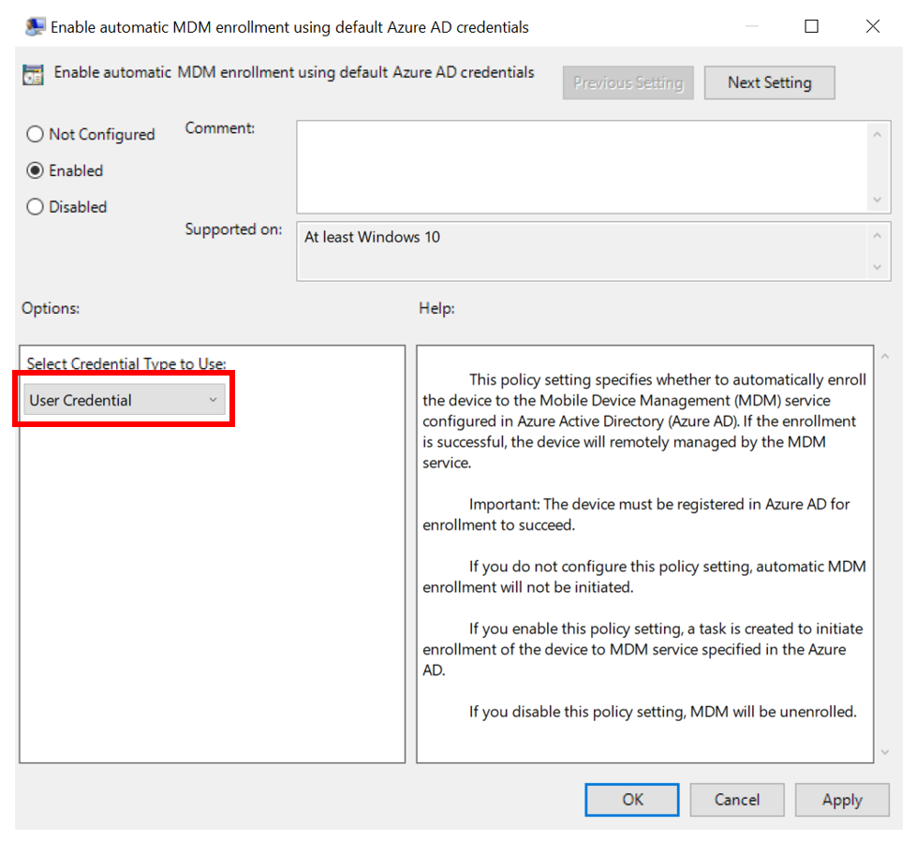The image size is (916, 841).
Task: Click the Previous Setting button
Action: tap(628, 82)
